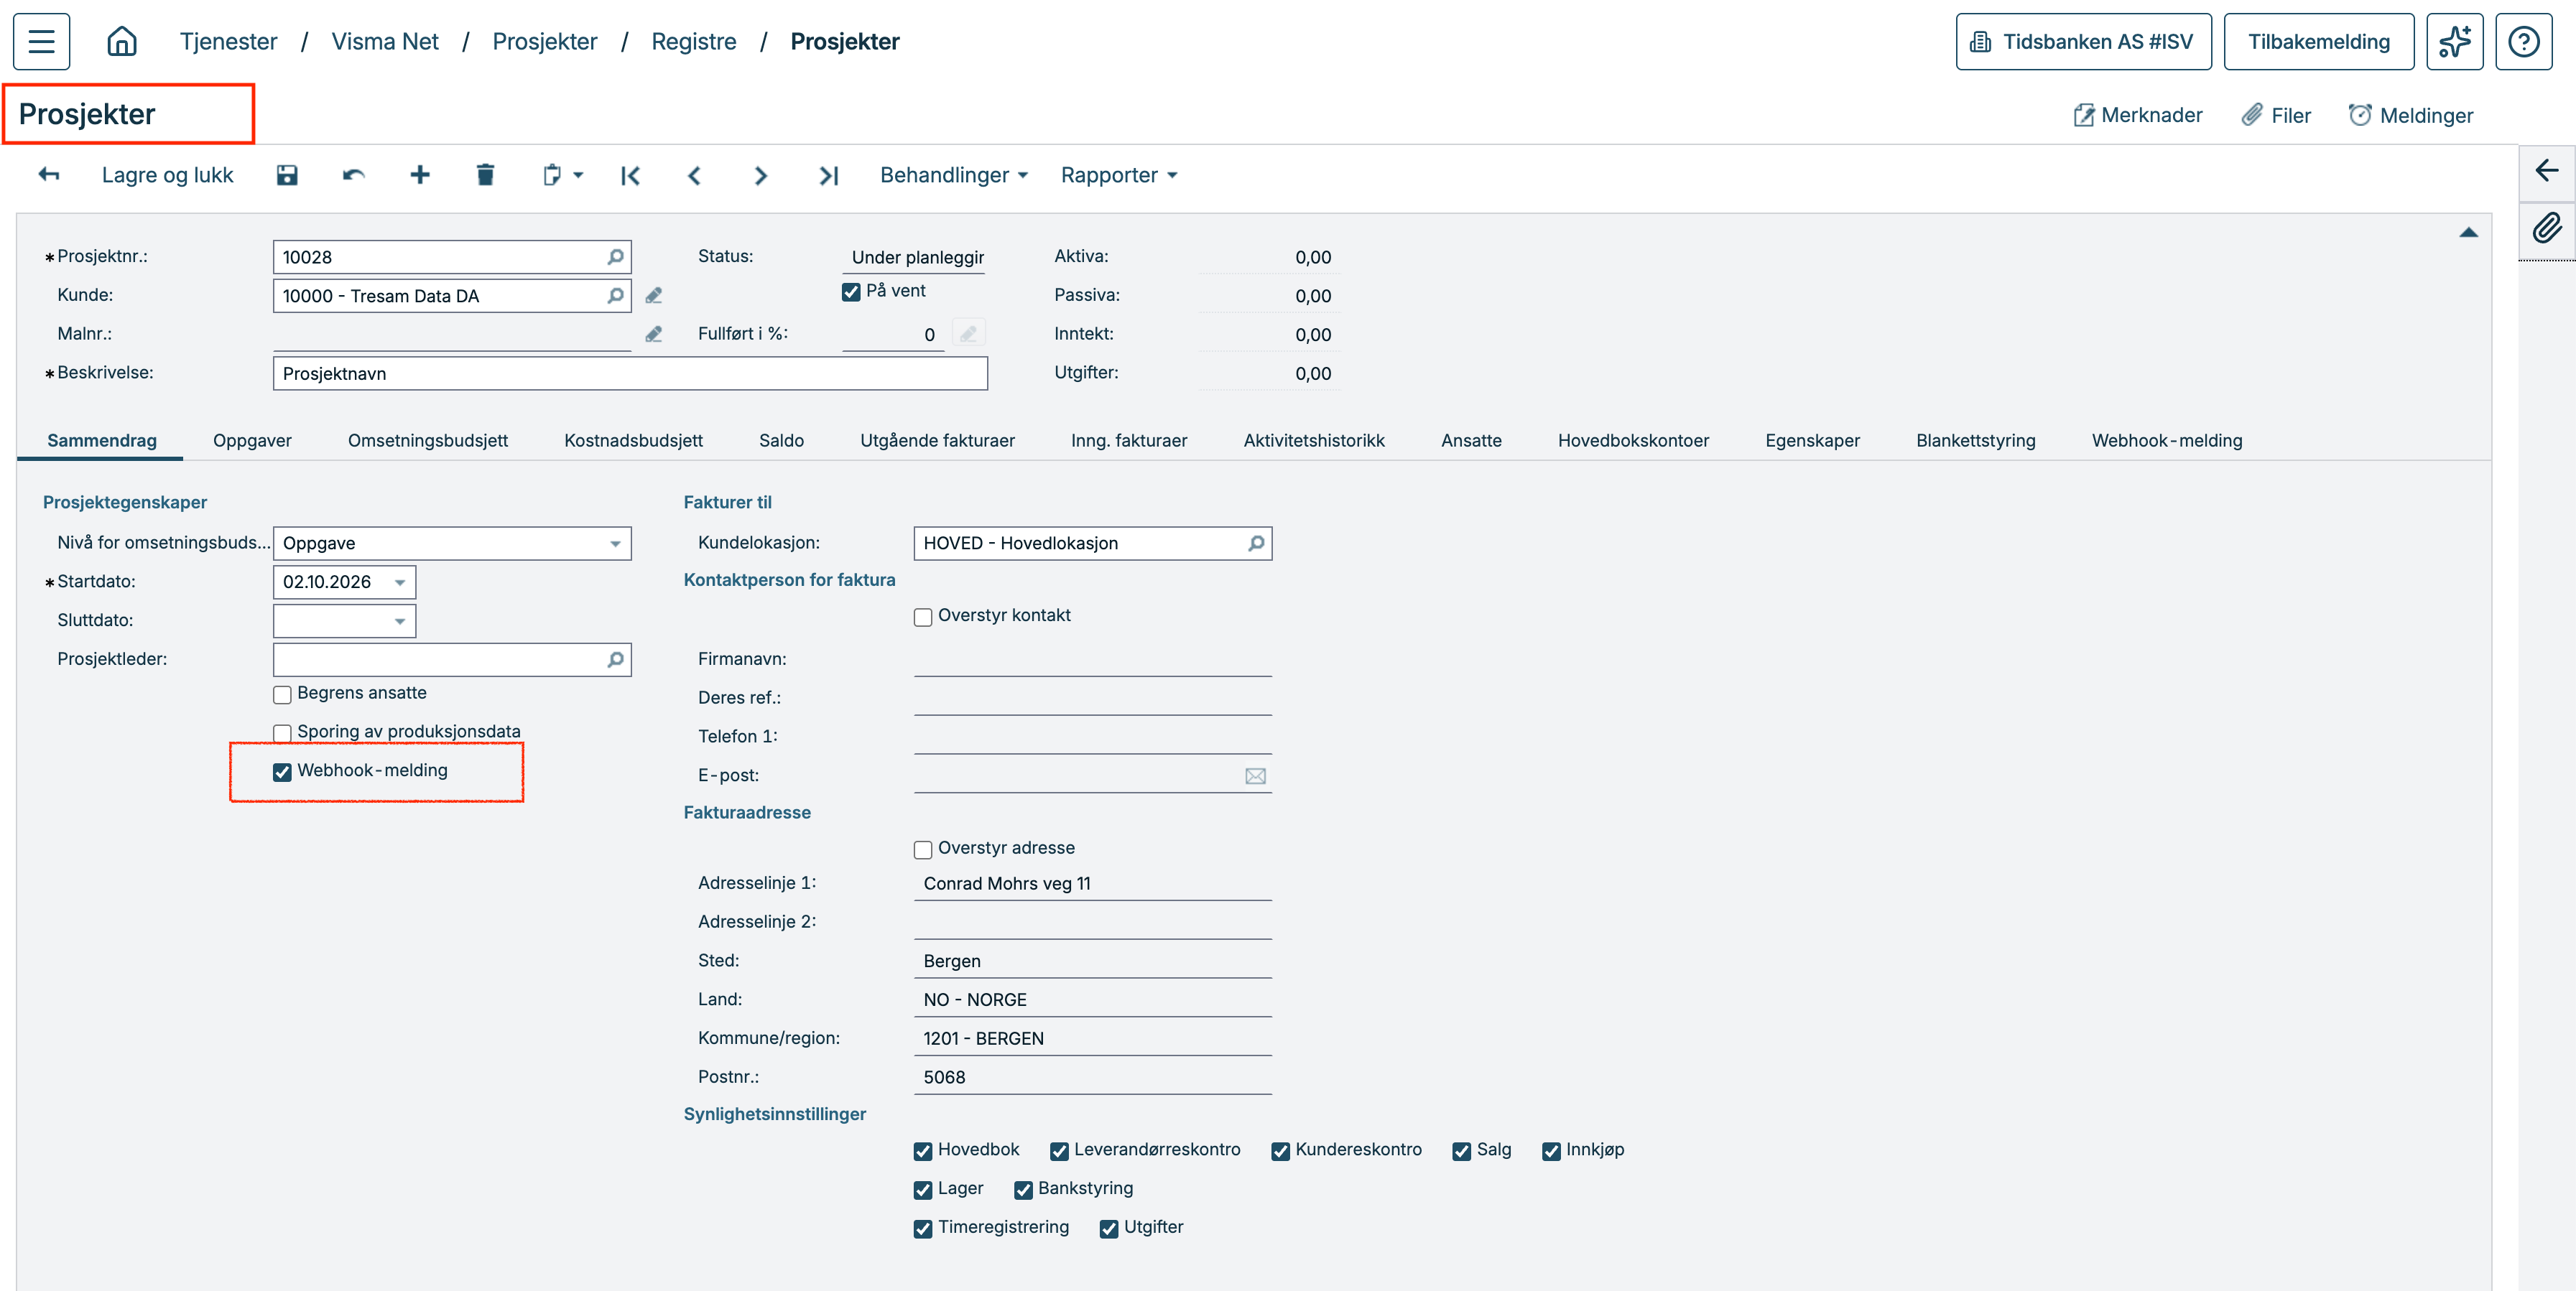
Task: Expand the Behandlinger dropdown menu
Action: click(x=954, y=175)
